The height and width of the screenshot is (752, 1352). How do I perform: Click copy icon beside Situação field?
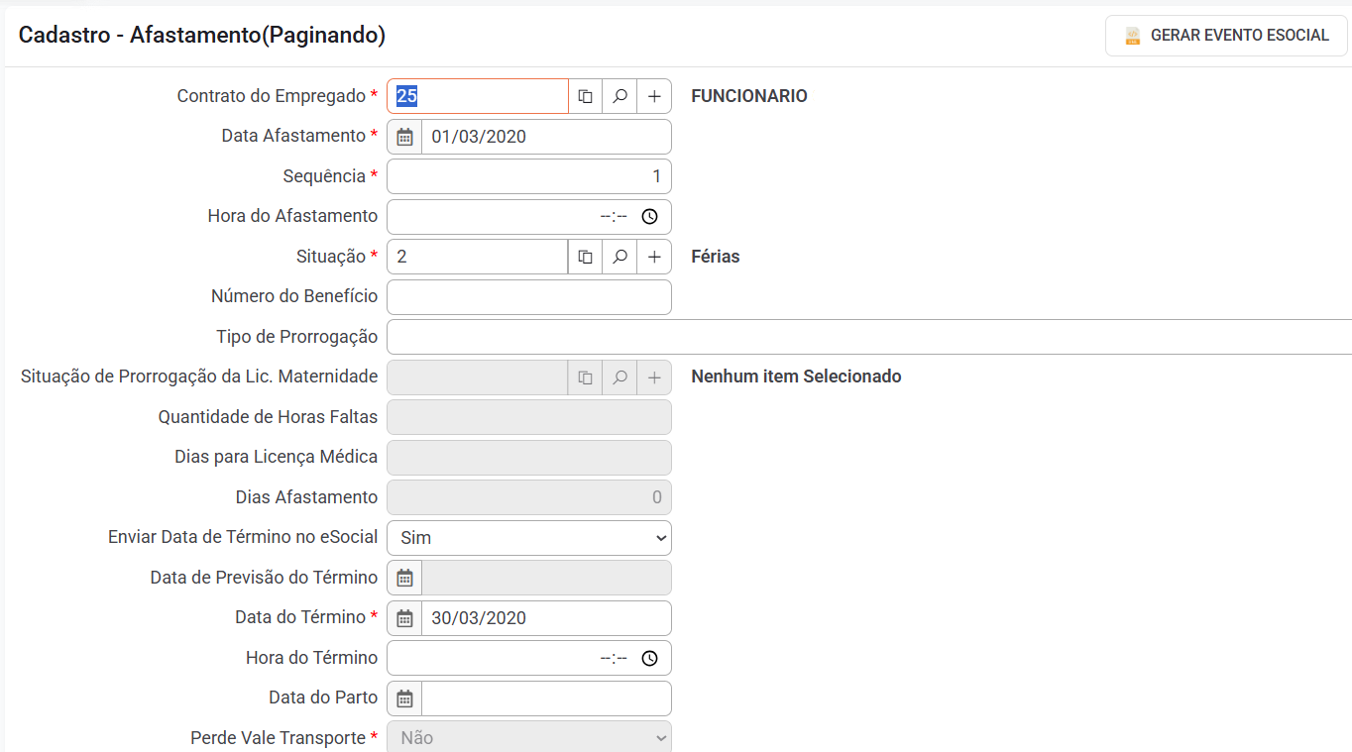pyautogui.click(x=586, y=257)
